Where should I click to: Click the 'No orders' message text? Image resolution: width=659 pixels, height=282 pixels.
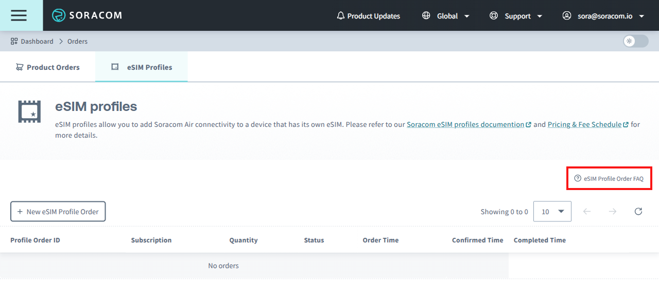(223, 266)
